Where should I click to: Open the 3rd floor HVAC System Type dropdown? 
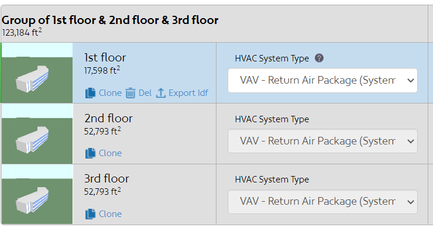[x=322, y=202]
